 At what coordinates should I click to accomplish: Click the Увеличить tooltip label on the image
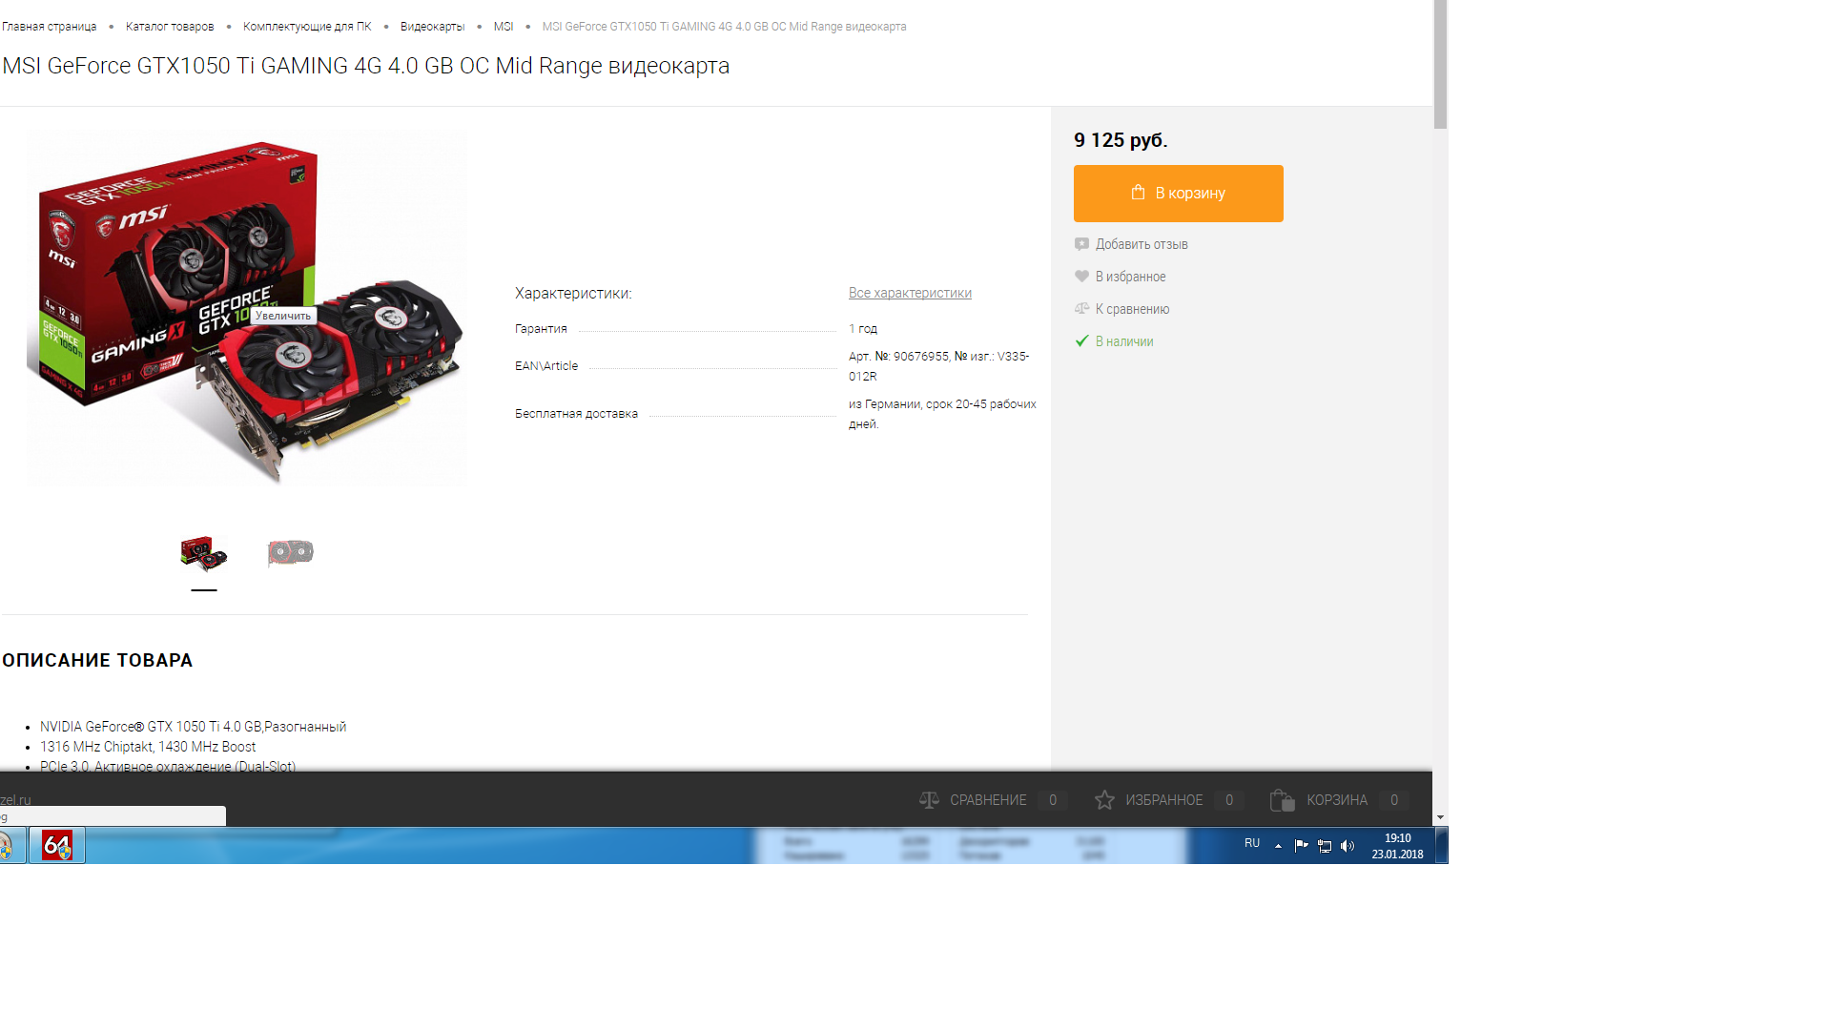283,316
